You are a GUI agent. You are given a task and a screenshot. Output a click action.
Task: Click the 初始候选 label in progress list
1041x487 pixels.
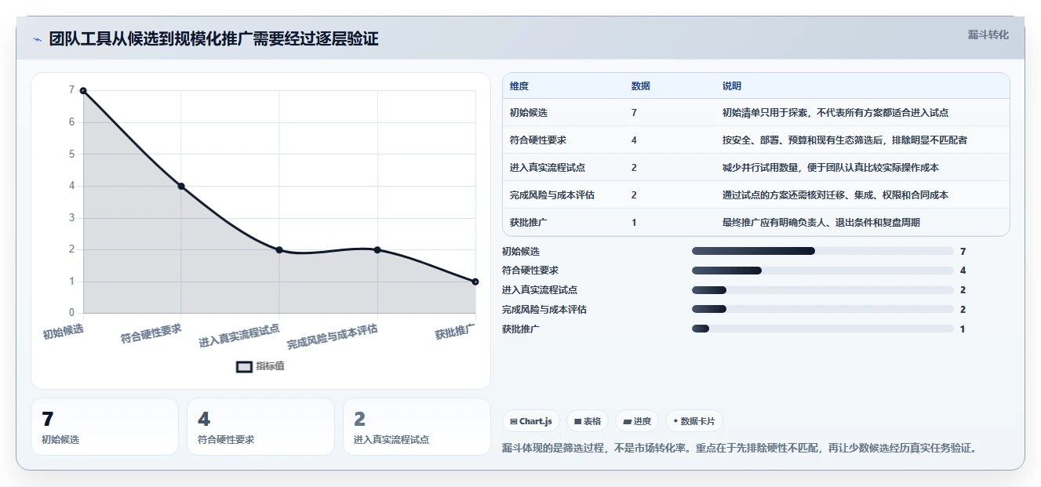tap(521, 252)
